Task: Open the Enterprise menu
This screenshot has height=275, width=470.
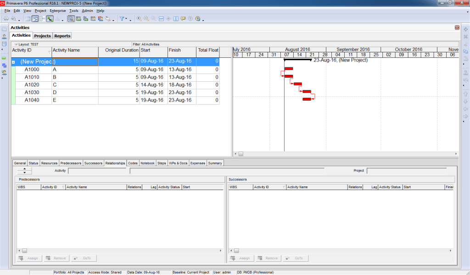Action: tap(57, 11)
